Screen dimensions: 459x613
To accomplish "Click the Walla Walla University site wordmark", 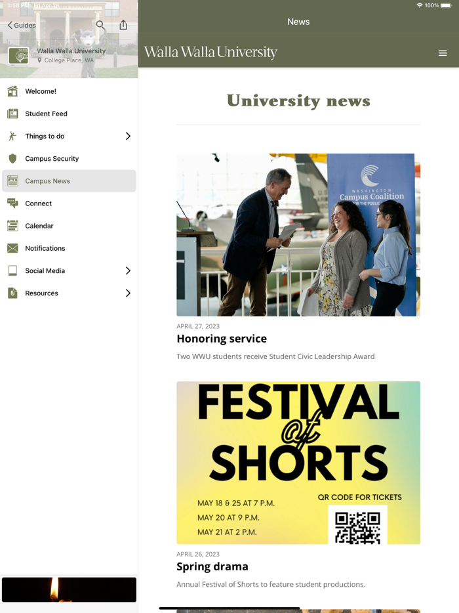I will 210,53.
